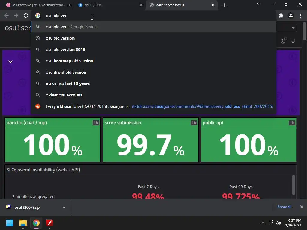Click '2 monitors aggregated' text

33,196
